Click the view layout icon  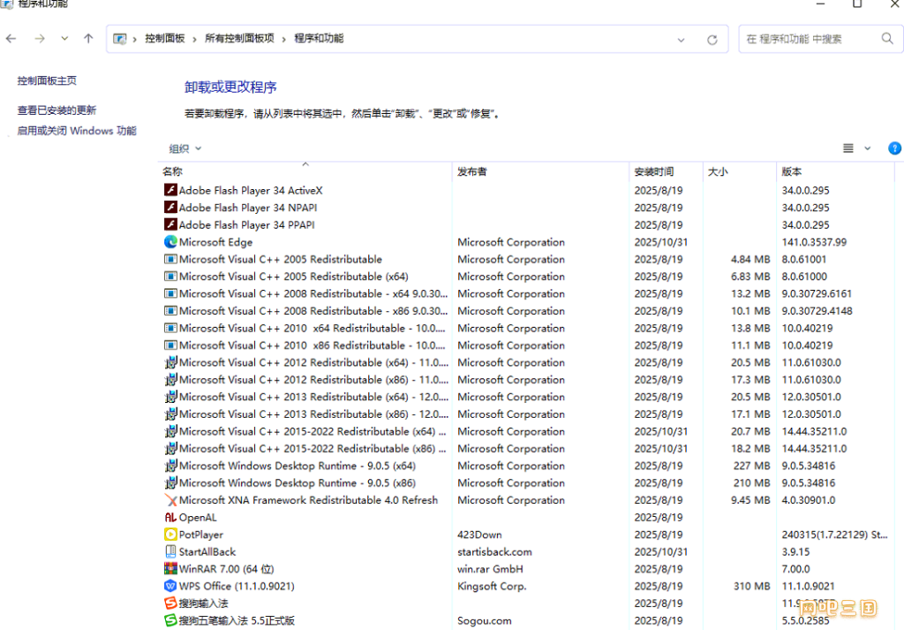click(848, 148)
